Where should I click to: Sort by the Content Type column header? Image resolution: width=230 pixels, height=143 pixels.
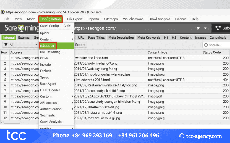pyautogui.click(x=174, y=52)
